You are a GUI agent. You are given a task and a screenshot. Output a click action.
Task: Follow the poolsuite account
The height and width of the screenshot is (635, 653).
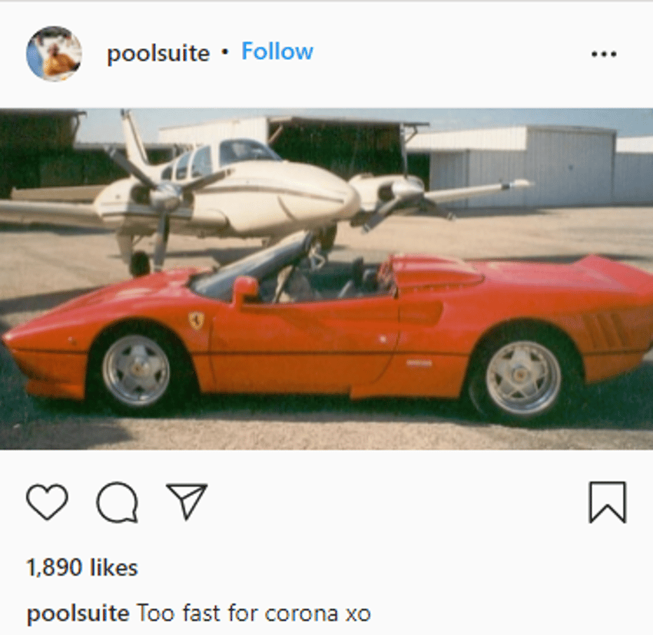pyautogui.click(x=277, y=51)
